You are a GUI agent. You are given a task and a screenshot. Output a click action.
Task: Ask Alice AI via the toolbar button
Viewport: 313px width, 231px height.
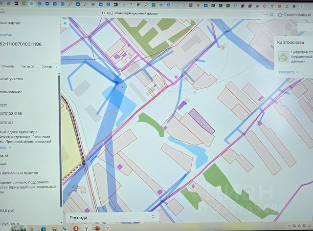click(x=294, y=15)
